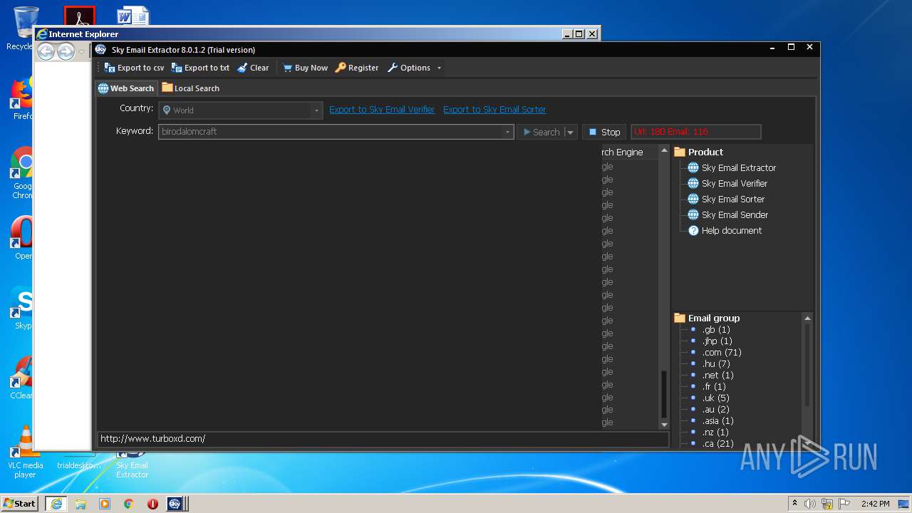Follow the Export to Sky Email Verifier link
The image size is (912, 513).
pyautogui.click(x=382, y=110)
